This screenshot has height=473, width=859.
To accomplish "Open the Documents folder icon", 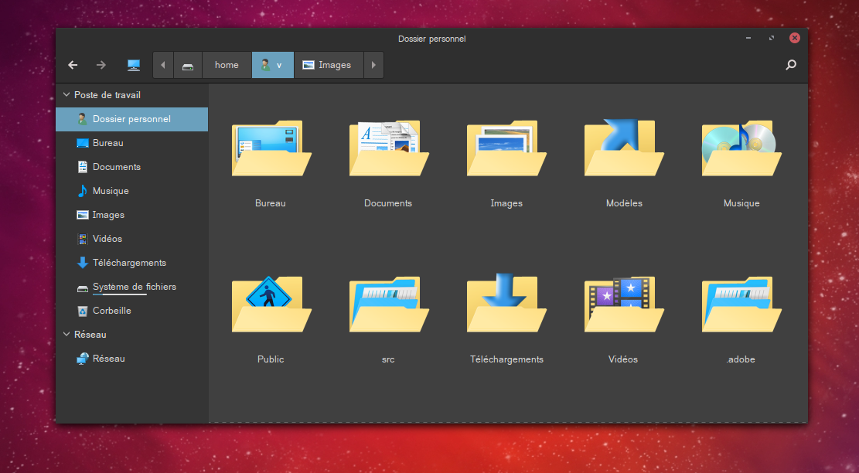I will coord(388,148).
